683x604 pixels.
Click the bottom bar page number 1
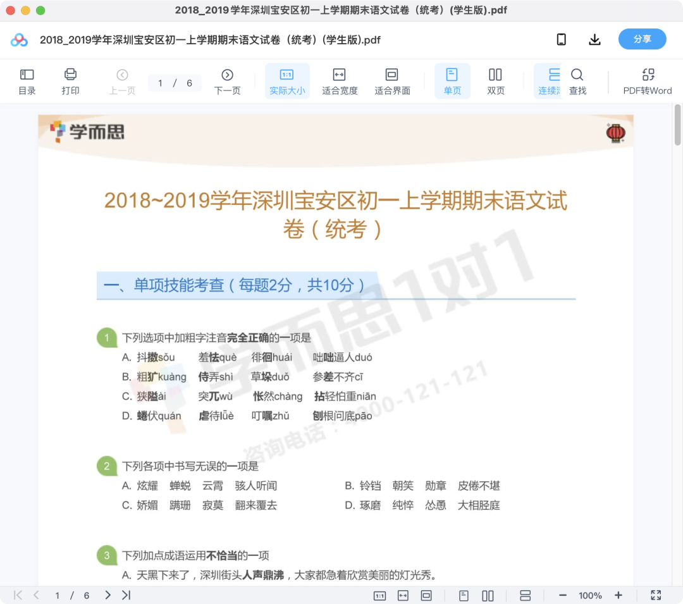[x=57, y=595]
